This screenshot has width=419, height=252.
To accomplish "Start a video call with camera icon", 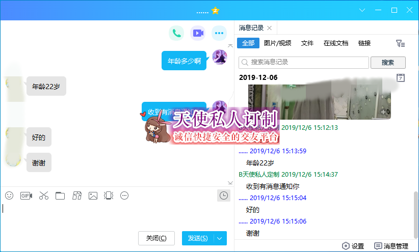I will [x=198, y=34].
